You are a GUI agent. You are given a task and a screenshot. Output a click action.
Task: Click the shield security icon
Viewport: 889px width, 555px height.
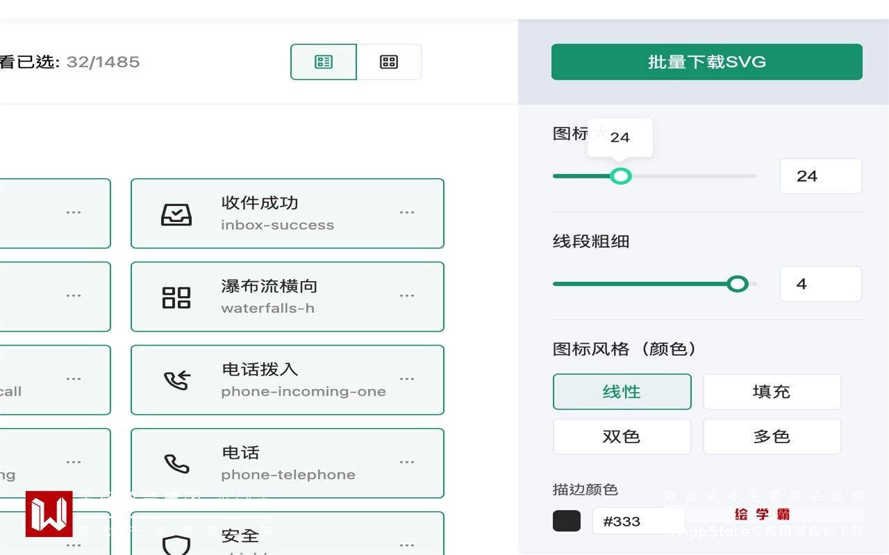coord(176,543)
